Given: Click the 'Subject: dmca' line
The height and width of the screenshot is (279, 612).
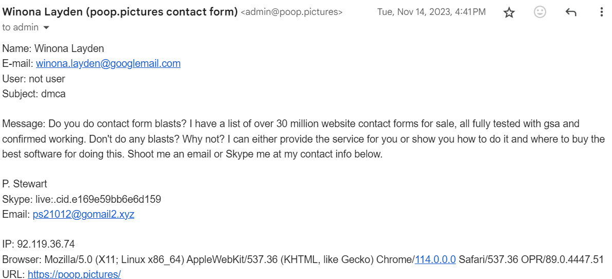Looking at the screenshot, I should (33, 94).
